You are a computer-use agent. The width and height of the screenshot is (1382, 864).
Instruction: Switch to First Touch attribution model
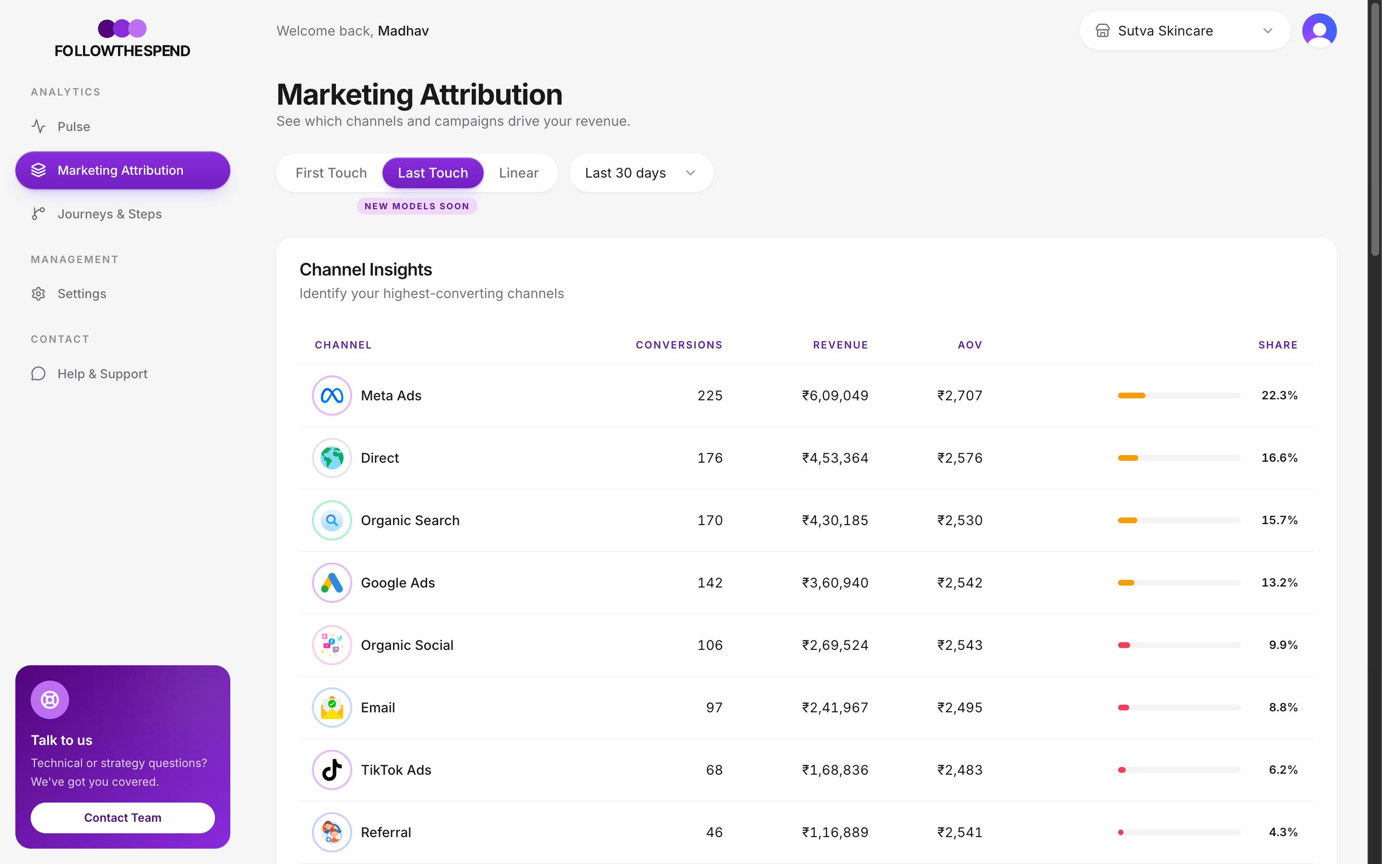331,173
